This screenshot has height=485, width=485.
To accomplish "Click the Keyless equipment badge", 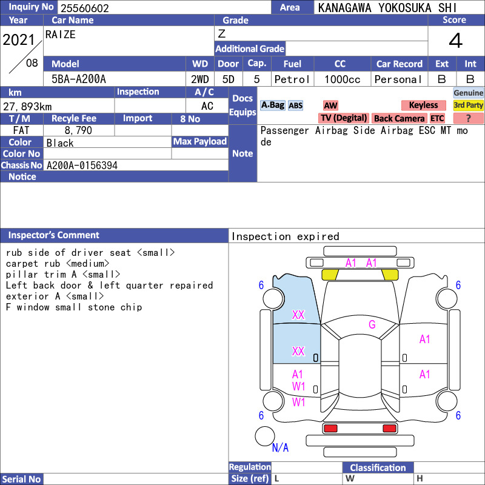I will tap(423, 105).
